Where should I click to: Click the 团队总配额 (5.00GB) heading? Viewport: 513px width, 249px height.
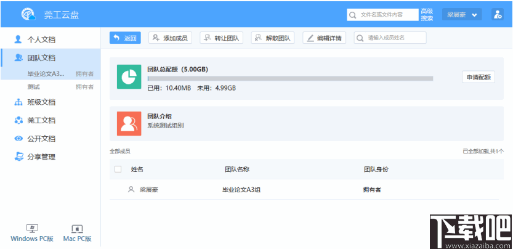tap(177, 69)
